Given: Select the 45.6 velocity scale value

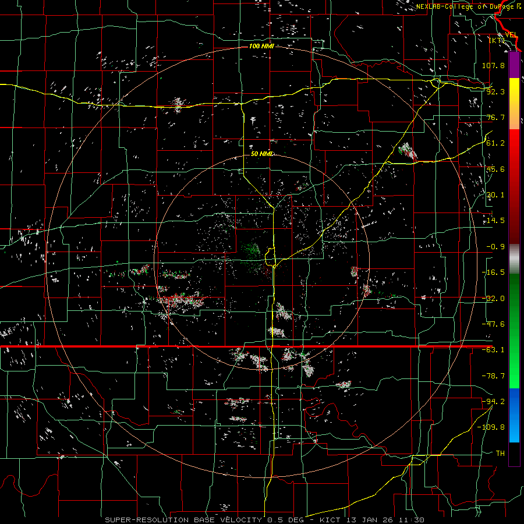Looking at the screenshot, I should coord(495,169).
